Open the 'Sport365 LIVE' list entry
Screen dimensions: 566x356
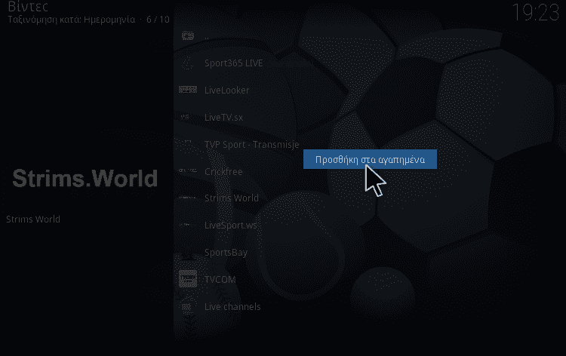click(x=233, y=63)
